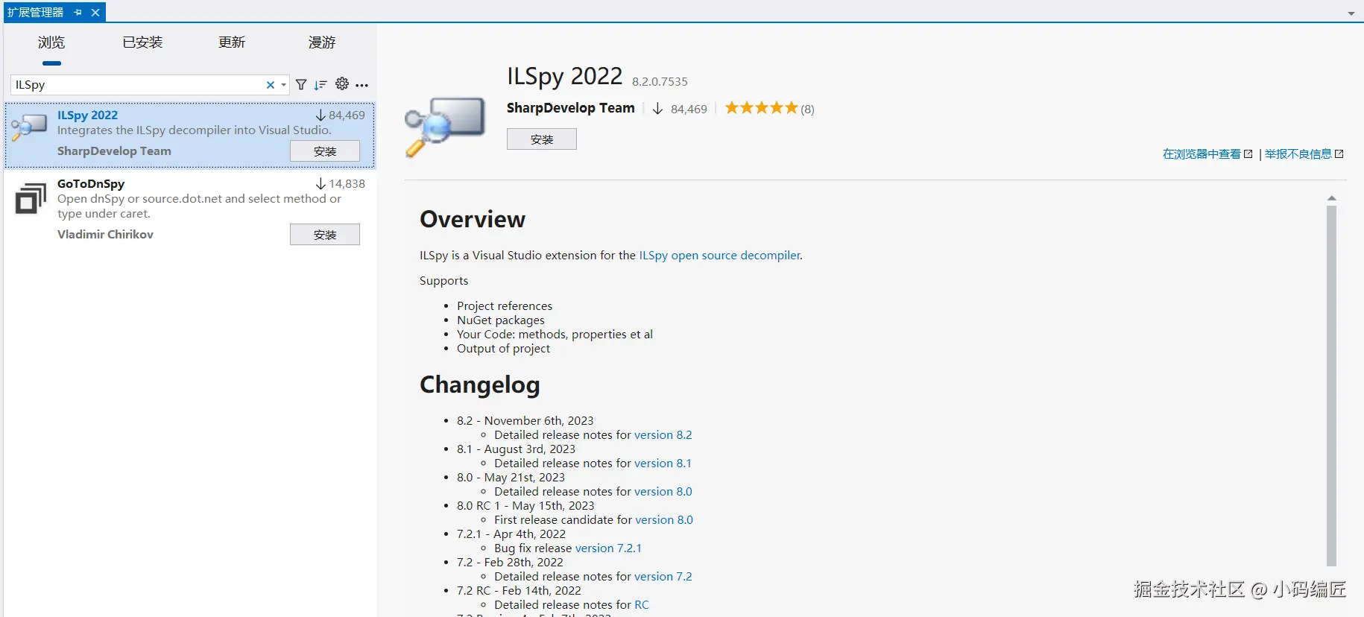Screen dimensions: 1364x617
Task: Click the details pane scroll up arrow
Action: point(1331,198)
